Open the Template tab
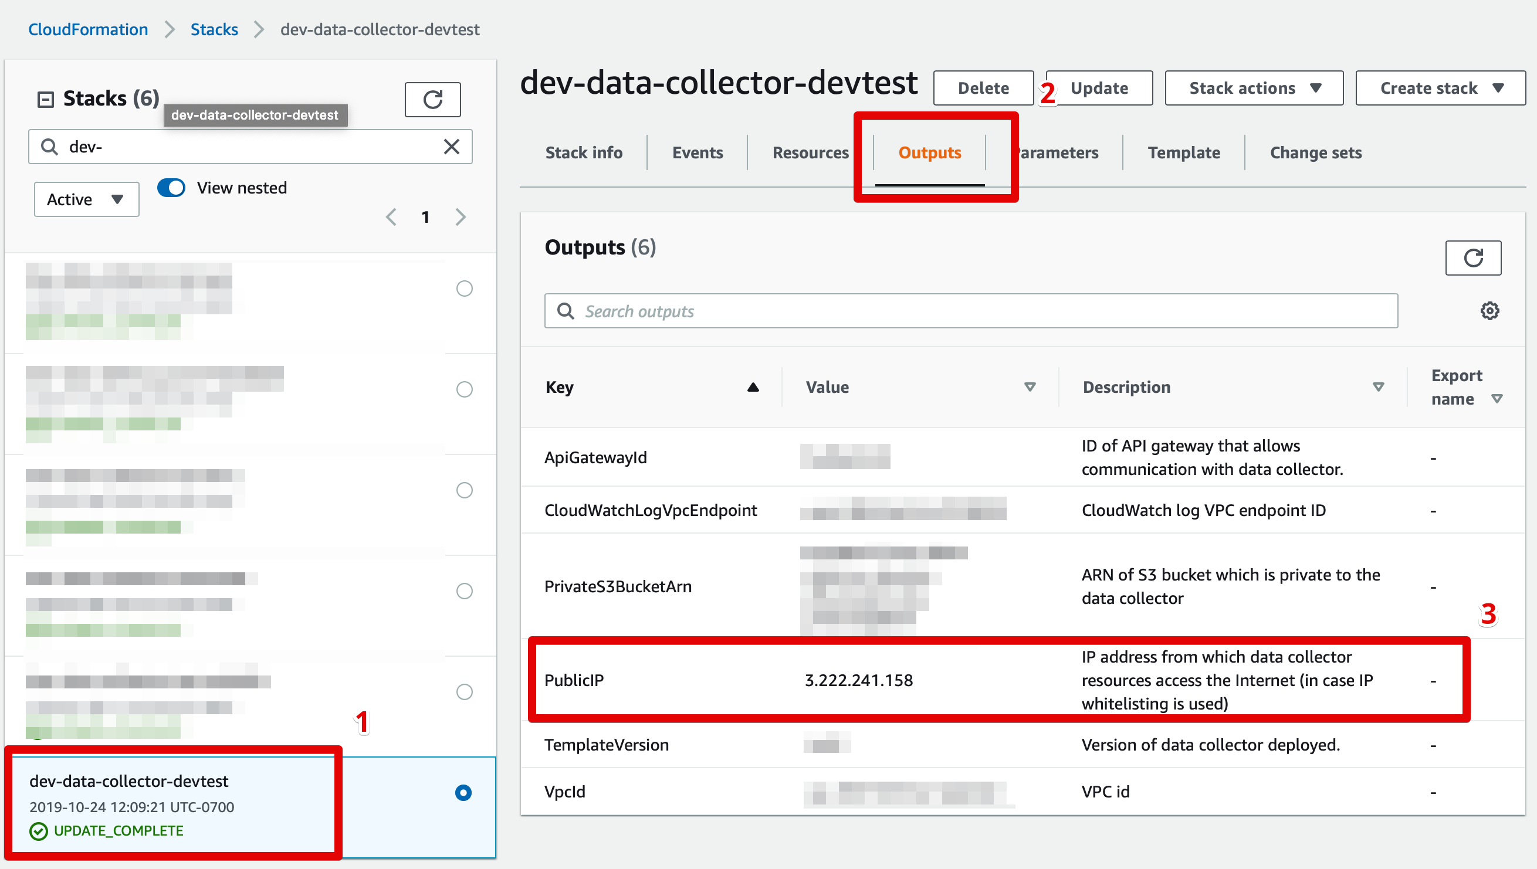1537x869 pixels. pyautogui.click(x=1183, y=153)
